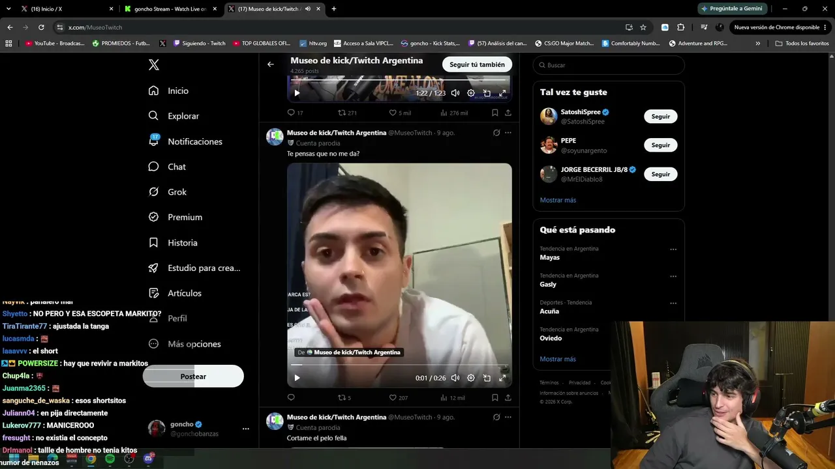The width and height of the screenshot is (835, 469).
Task: Play the 1:23 video in top post
Action: pos(297,93)
